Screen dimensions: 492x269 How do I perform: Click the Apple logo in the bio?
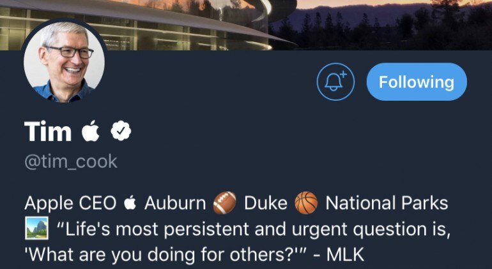click(130, 204)
